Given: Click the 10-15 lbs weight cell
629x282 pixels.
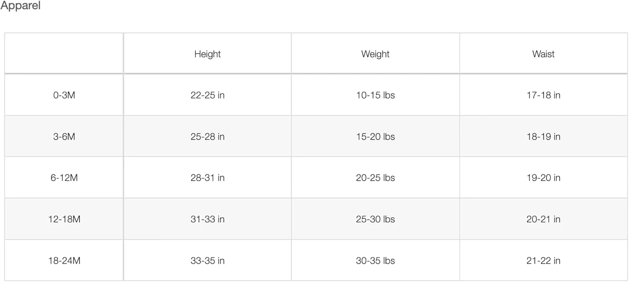Looking at the screenshot, I should pyautogui.click(x=375, y=95).
